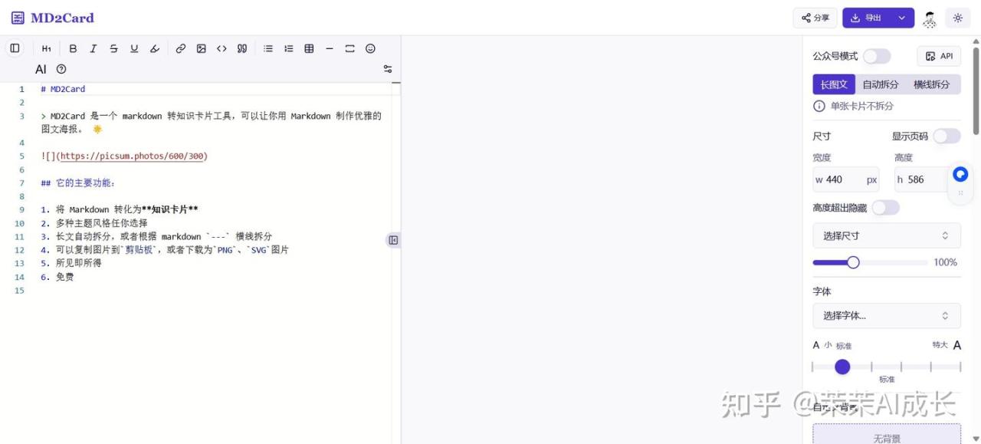The width and height of the screenshot is (981, 444).
Task: Enable the 公众号模式 switch
Action: (877, 56)
